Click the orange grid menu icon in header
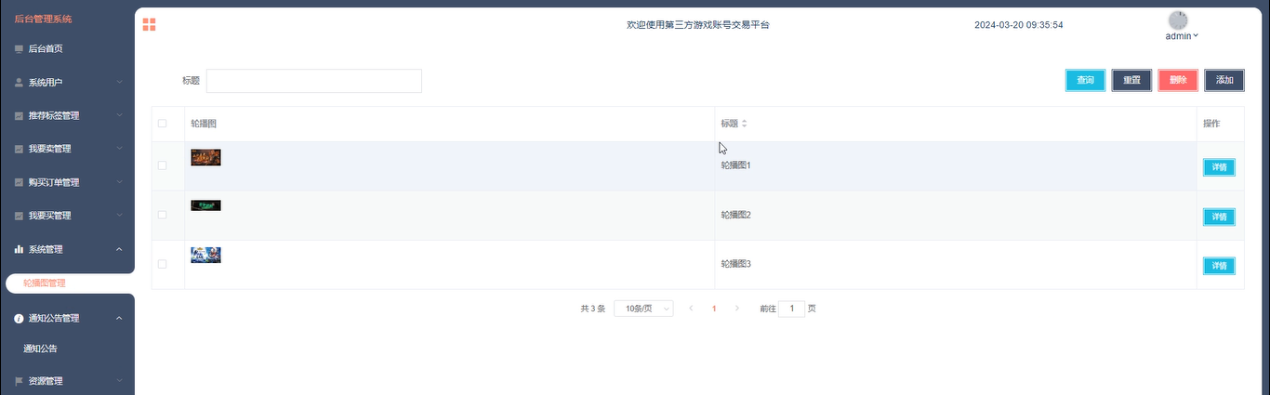This screenshot has width=1270, height=395. point(149,24)
